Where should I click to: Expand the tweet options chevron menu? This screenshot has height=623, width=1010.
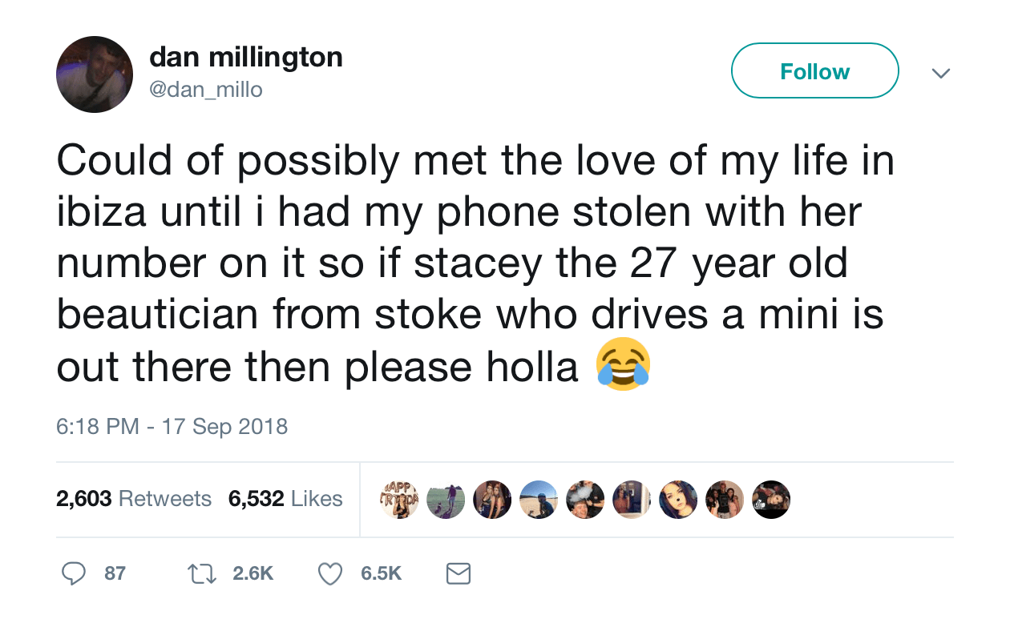coord(941,73)
